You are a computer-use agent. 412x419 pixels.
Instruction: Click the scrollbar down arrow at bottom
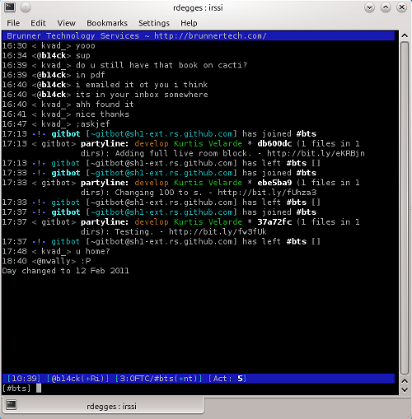[405, 389]
